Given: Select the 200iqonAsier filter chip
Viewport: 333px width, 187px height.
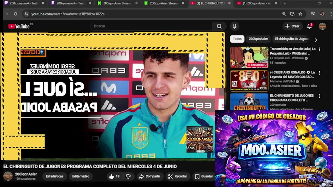Looking at the screenshot, I should (258, 39).
